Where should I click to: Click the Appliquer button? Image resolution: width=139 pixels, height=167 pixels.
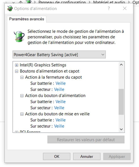click(x=117, y=156)
